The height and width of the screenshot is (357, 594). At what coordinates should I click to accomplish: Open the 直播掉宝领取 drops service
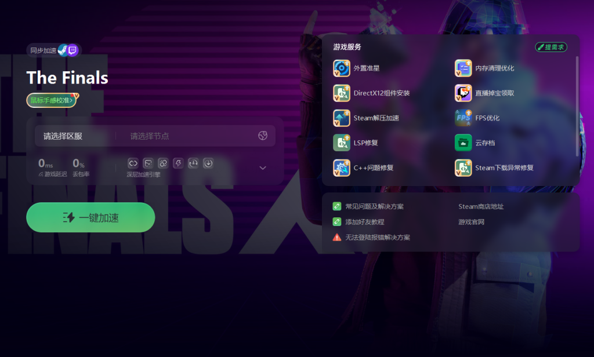click(484, 93)
